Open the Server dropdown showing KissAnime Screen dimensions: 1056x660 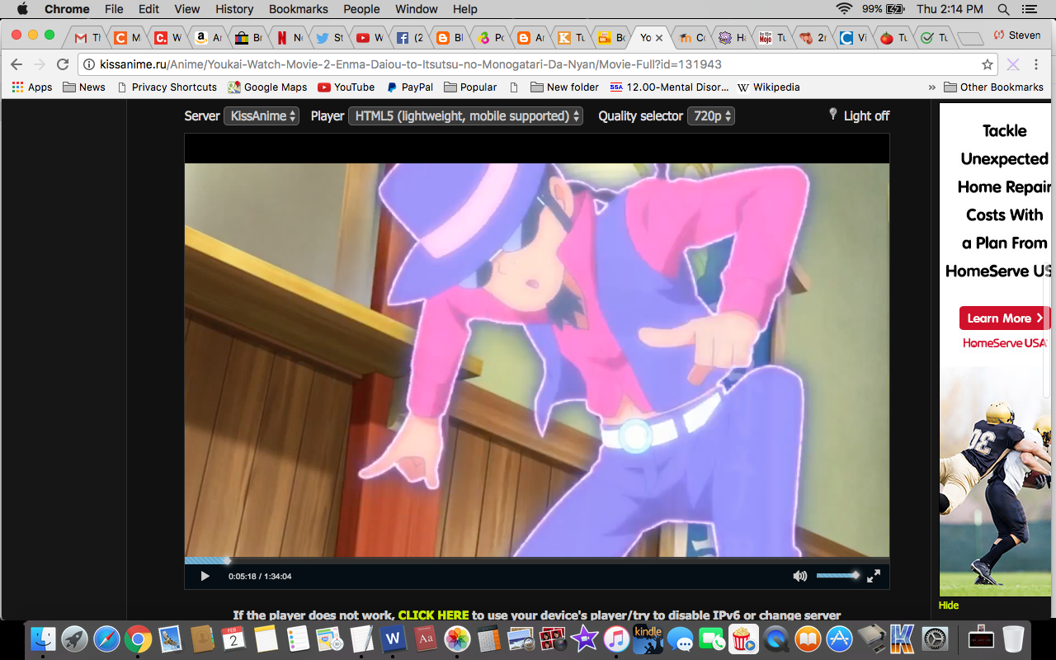[262, 116]
